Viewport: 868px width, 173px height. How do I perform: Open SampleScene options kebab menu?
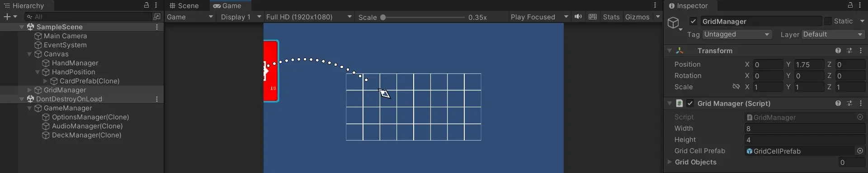click(157, 27)
